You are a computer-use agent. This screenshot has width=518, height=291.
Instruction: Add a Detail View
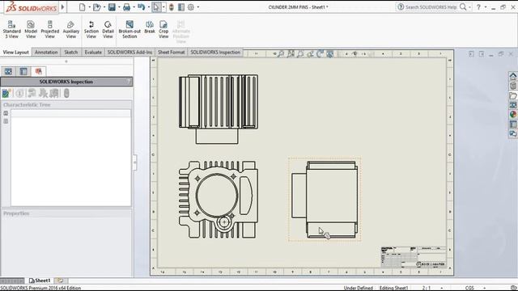point(108,29)
